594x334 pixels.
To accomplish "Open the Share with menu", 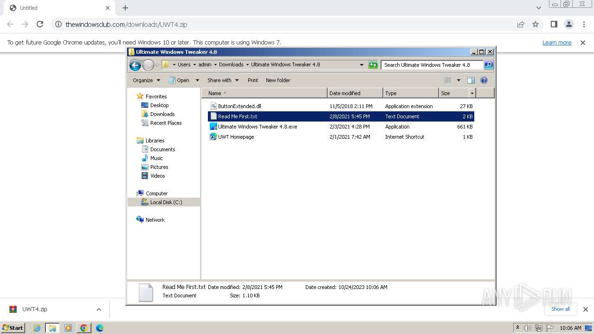I will (x=223, y=80).
